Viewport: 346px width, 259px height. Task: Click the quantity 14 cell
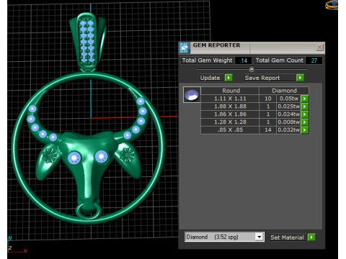[x=267, y=129]
